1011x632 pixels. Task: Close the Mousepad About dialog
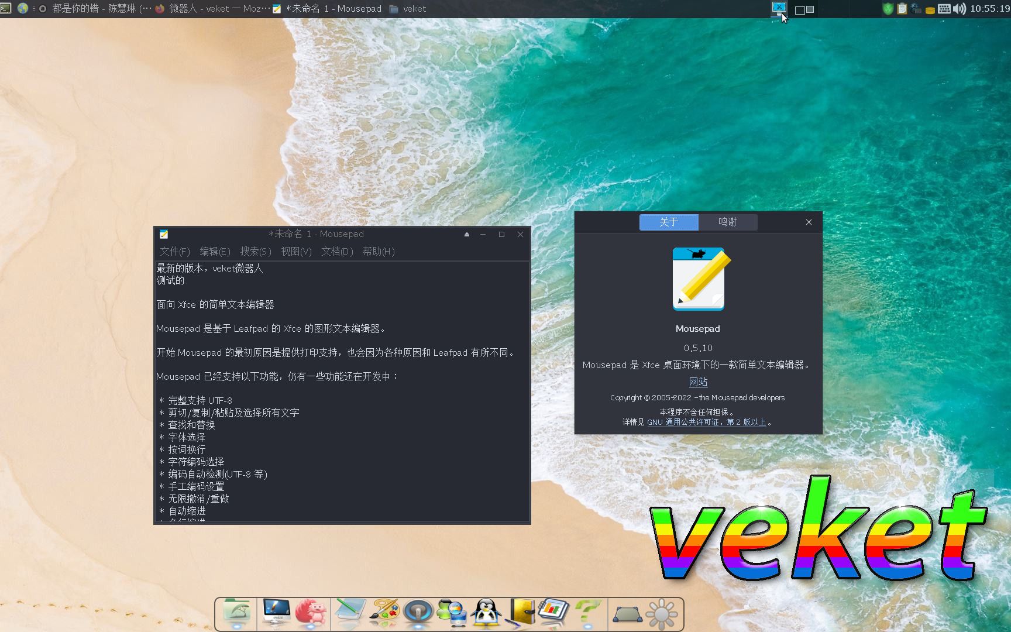809,222
